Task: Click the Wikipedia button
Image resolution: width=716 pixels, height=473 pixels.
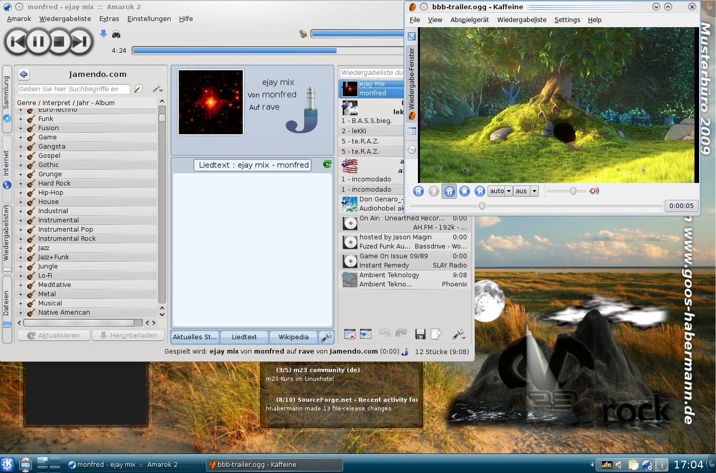Action: pos(293,337)
